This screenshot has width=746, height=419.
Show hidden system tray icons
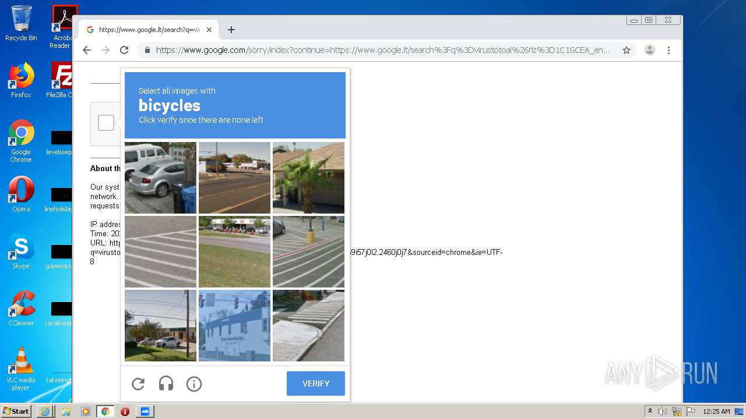click(650, 411)
